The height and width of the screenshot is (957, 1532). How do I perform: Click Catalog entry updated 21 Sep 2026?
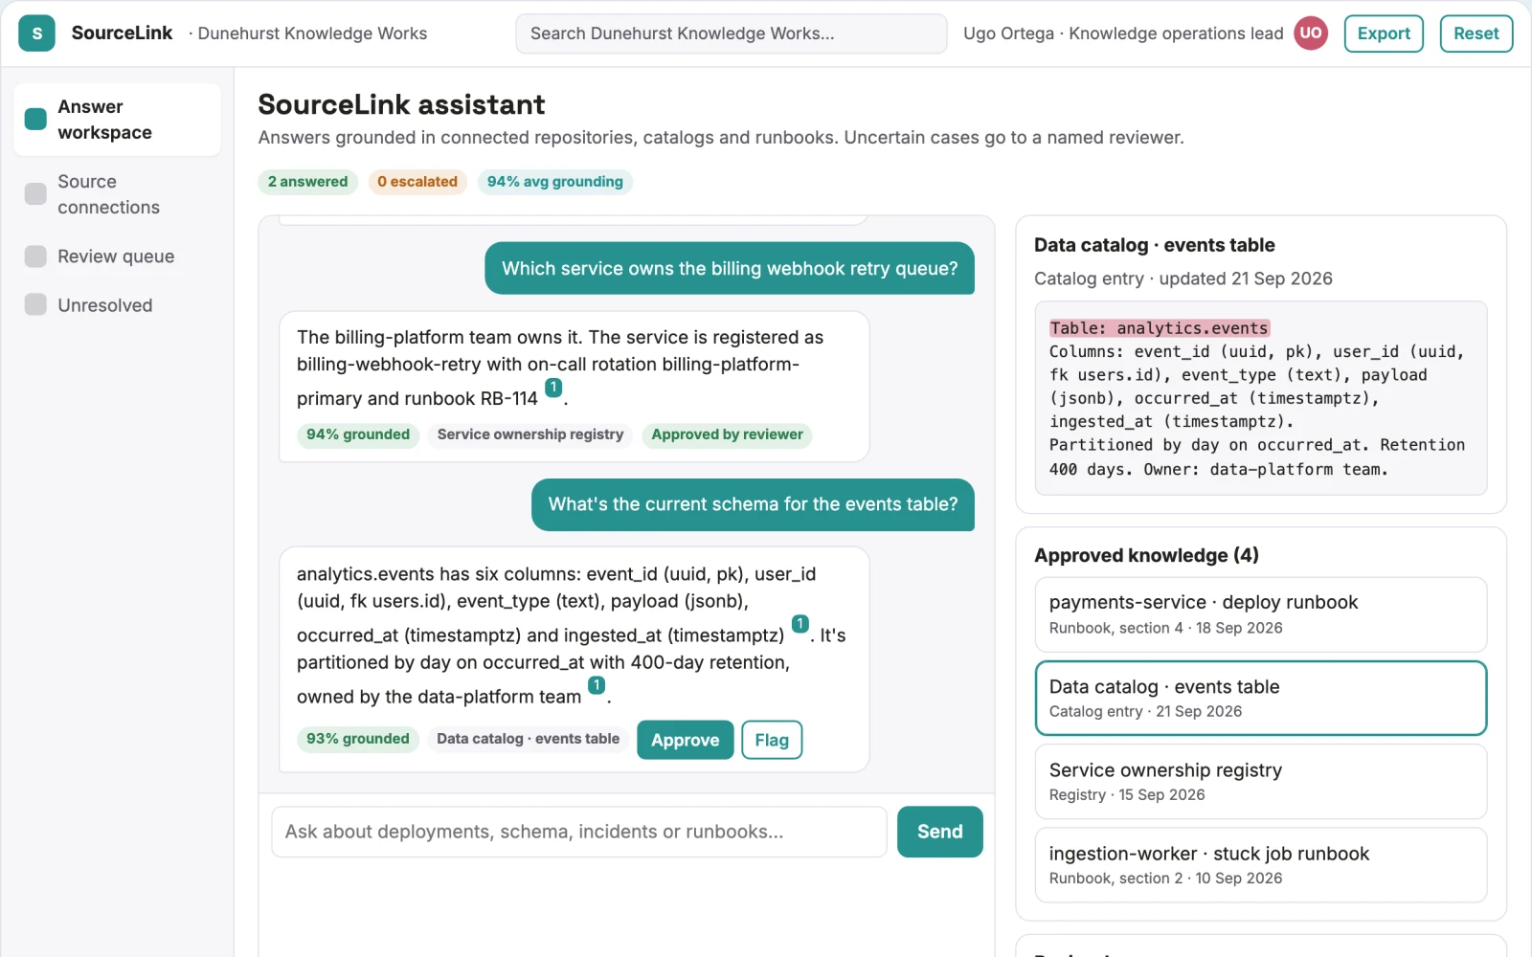[1183, 278]
